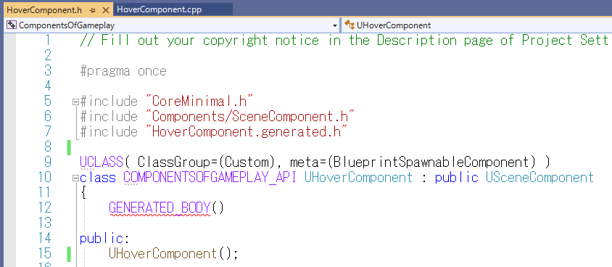Click "HoverComponent.generated.h" include string

click(x=246, y=132)
